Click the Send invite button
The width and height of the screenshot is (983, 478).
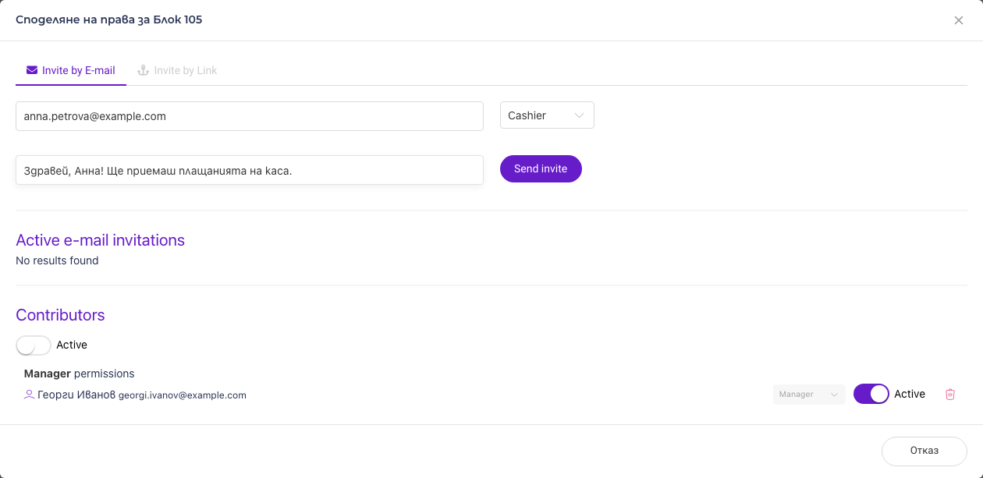click(x=541, y=168)
